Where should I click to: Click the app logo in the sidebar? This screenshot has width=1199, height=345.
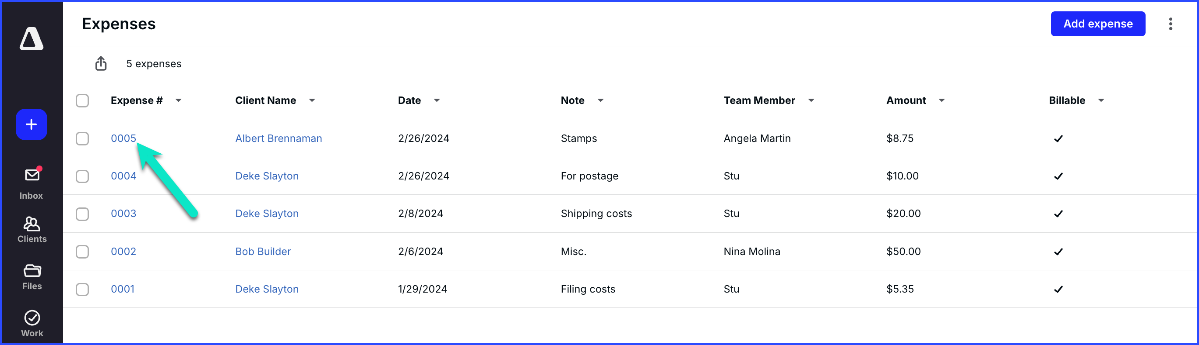[x=31, y=38]
